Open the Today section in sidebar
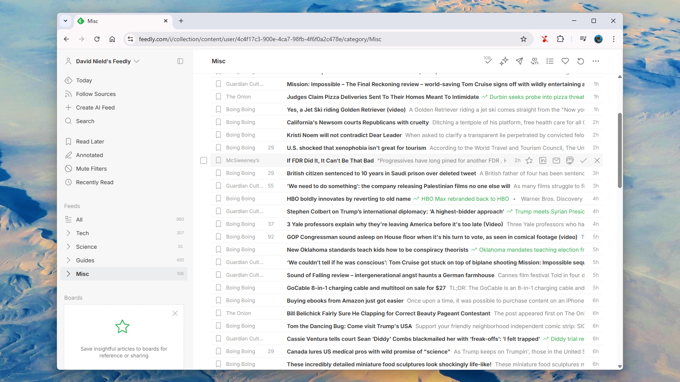This screenshot has height=382, width=680. click(84, 80)
